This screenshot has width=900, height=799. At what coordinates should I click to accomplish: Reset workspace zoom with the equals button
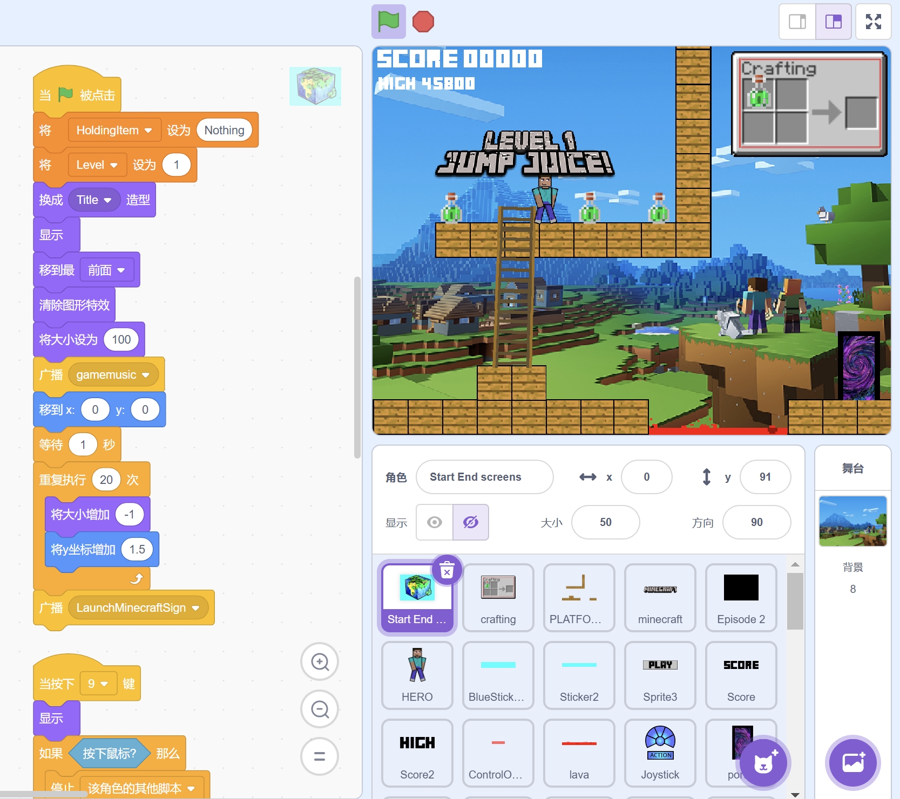pos(320,756)
